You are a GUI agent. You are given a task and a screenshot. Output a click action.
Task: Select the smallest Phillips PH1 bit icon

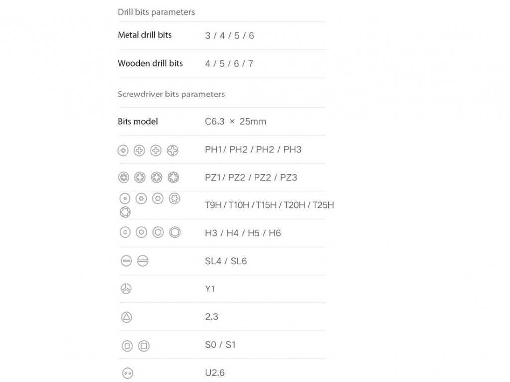point(123,150)
